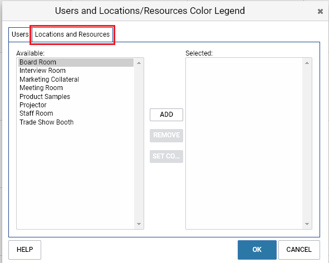Click Available list scroll up arrow

point(139,63)
